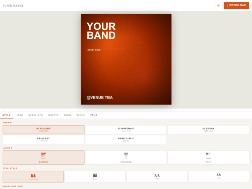Click the flyer preview canvas
Viewport: 252px width, 189px height.
[x=126, y=59]
